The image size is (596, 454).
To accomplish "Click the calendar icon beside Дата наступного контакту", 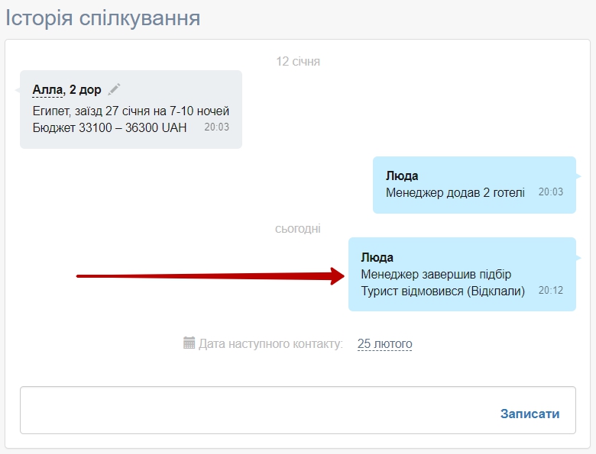I will point(189,343).
